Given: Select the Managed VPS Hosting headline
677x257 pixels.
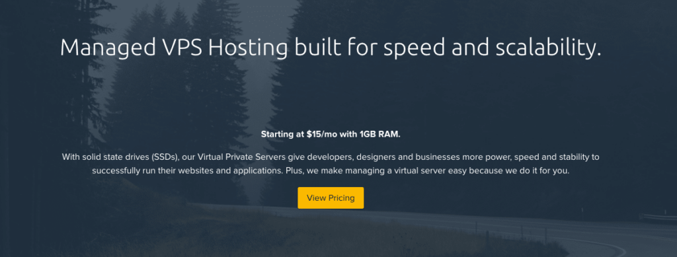Looking at the screenshot, I should 331,48.
